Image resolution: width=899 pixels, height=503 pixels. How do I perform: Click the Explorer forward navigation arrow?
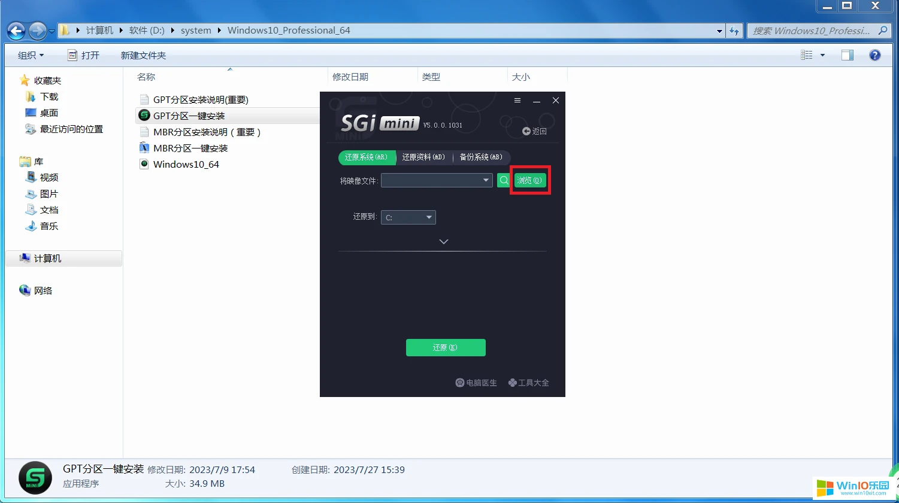pyautogui.click(x=37, y=30)
